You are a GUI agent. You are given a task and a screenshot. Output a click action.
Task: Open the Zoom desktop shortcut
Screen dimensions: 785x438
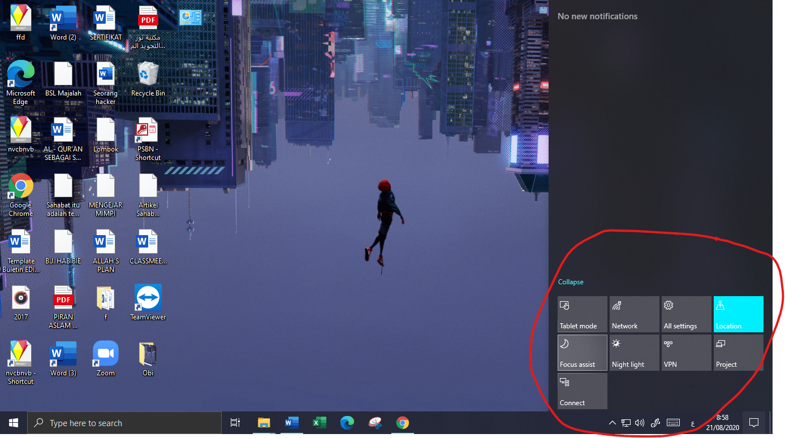pyautogui.click(x=105, y=358)
